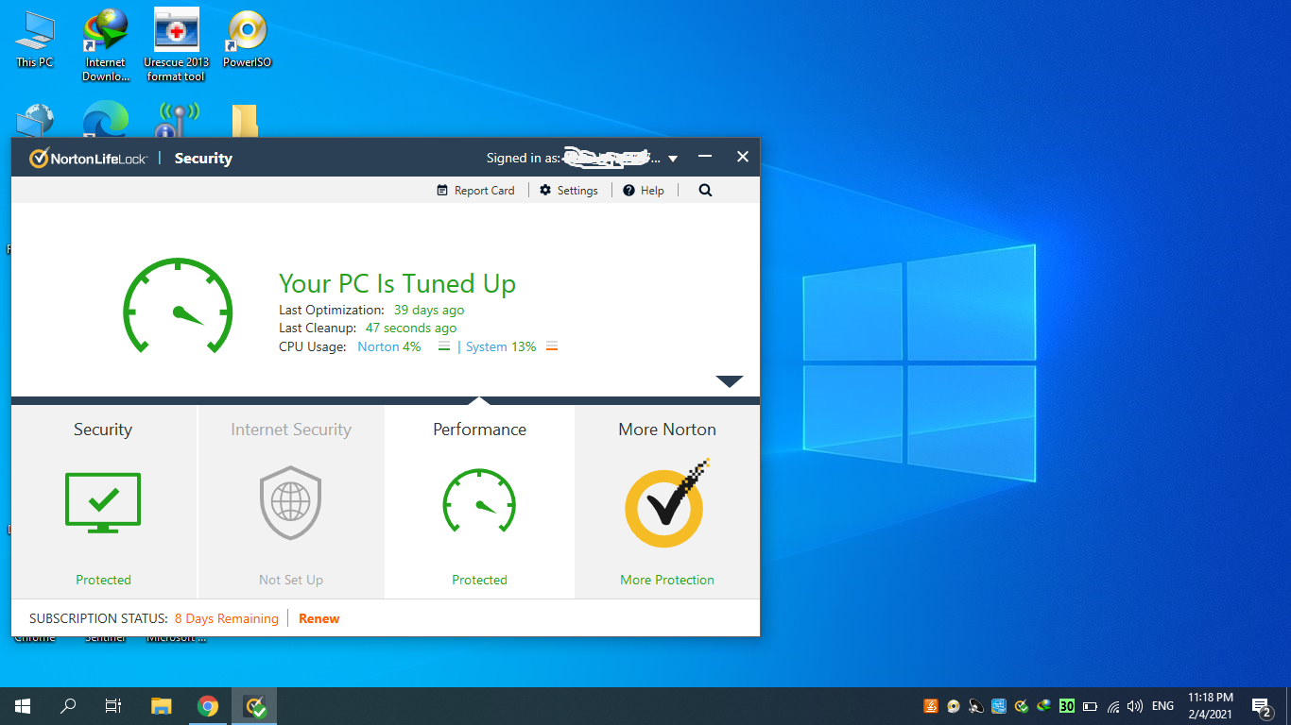Open the Windows Start menu

point(23,706)
